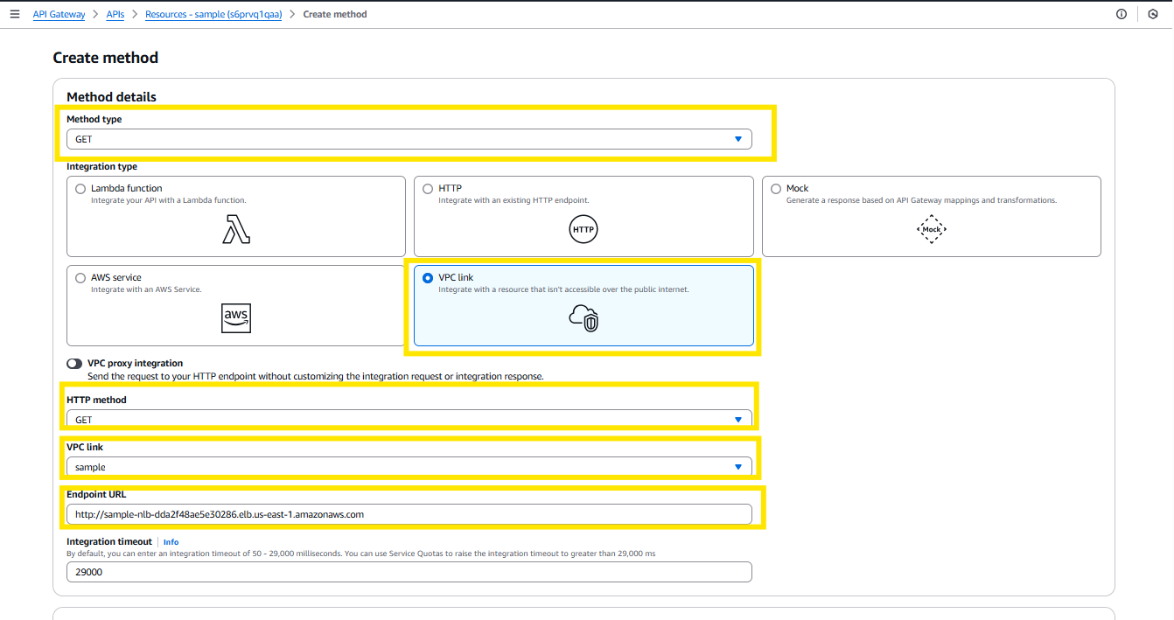Image resolution: width=1174 pixels, height=620 pixels.
Task: Click the VPC link cloud shield icon
Action: pos(584,318)
